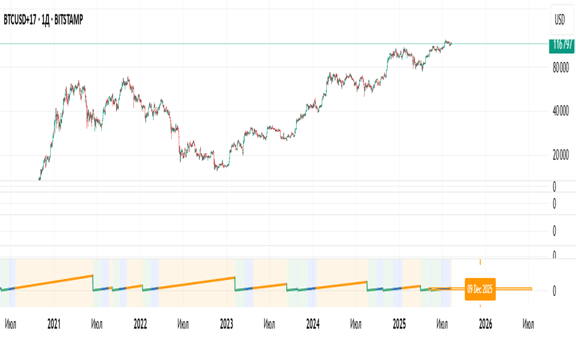
Task: Click the Июл label after 2026
Action: (528, 324)
